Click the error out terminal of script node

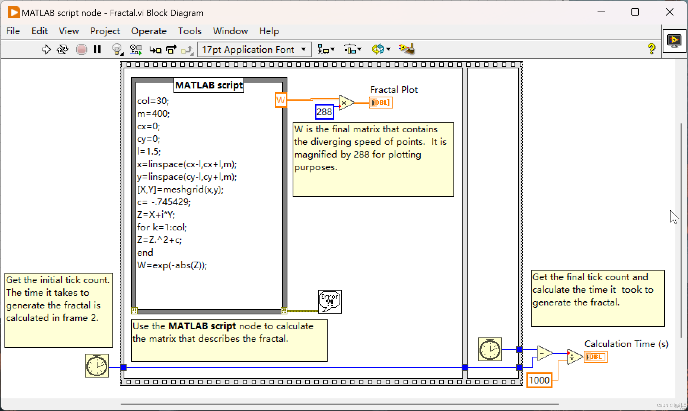284,310
